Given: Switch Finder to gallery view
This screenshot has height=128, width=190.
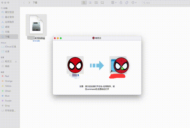Looking at the screenshot, I should [x=102, y=2].
